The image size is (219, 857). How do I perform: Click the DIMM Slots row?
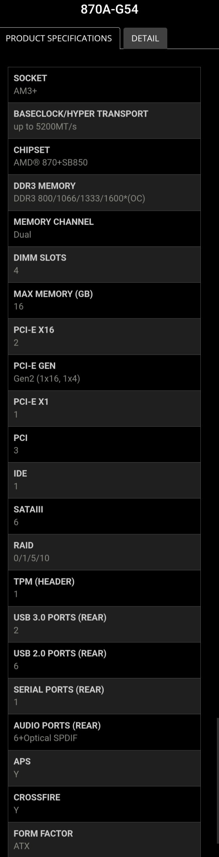[x=104, y=264]
